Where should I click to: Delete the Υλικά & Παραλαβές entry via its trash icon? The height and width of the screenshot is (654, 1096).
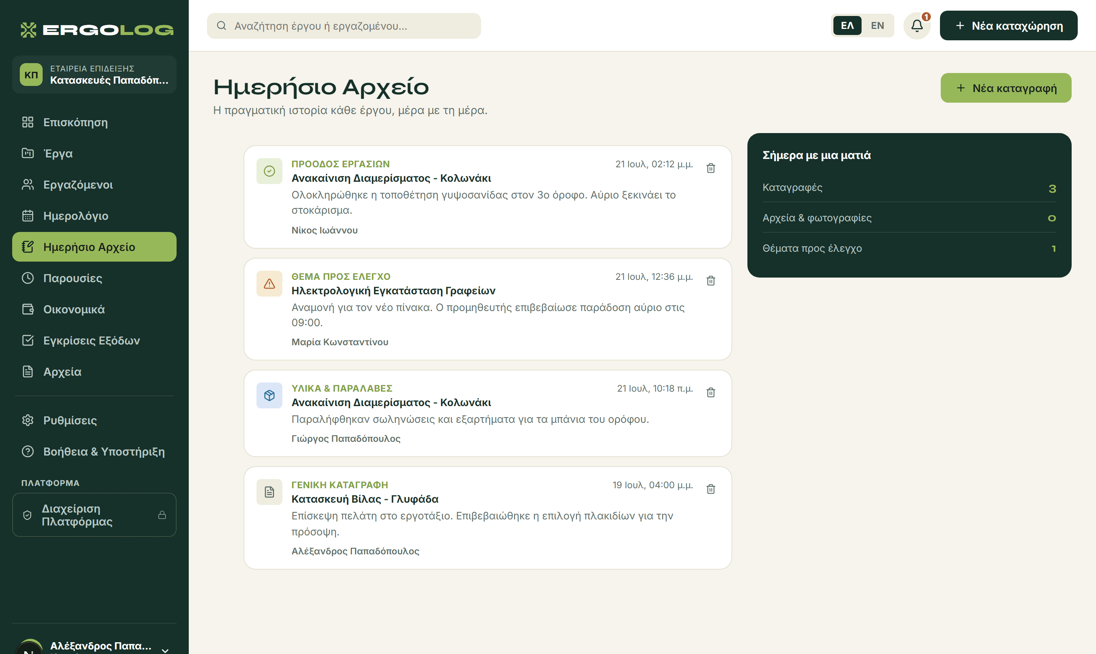pos(710,392)
